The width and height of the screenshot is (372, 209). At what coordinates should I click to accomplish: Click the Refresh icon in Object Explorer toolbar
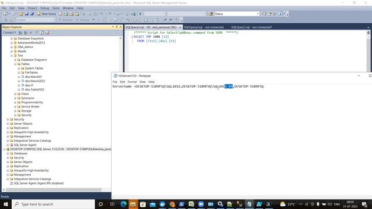pyautogui.click(x=42, y=33)
